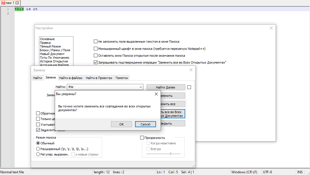Viewport: 310px width, 175px height.
Task: Toggle INS overwrite indicator in the status bar
Action: point(300,172)
